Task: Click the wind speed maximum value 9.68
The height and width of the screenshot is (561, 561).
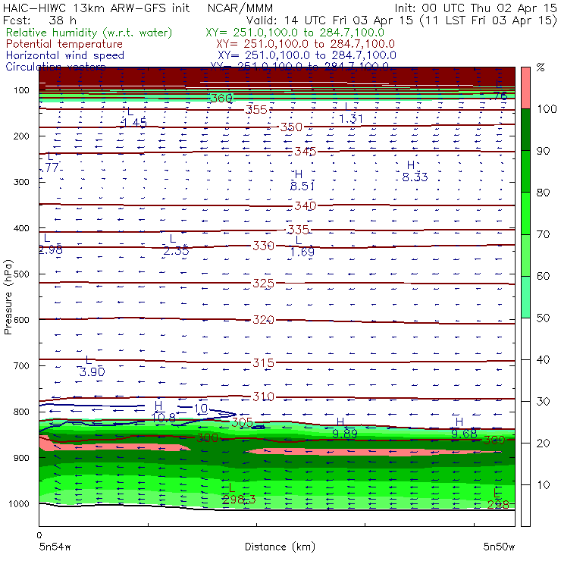Action: (464, 434)
